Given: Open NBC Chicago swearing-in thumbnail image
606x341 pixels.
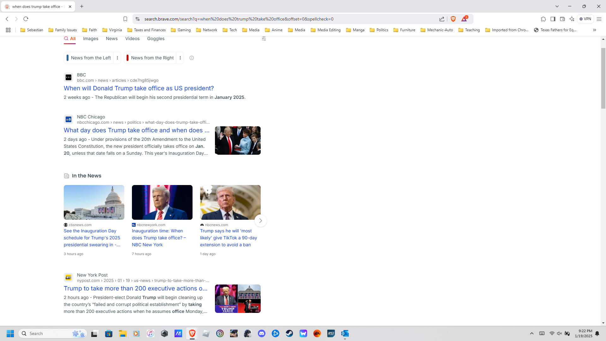Looking at the screenshot, I should 238,141.
